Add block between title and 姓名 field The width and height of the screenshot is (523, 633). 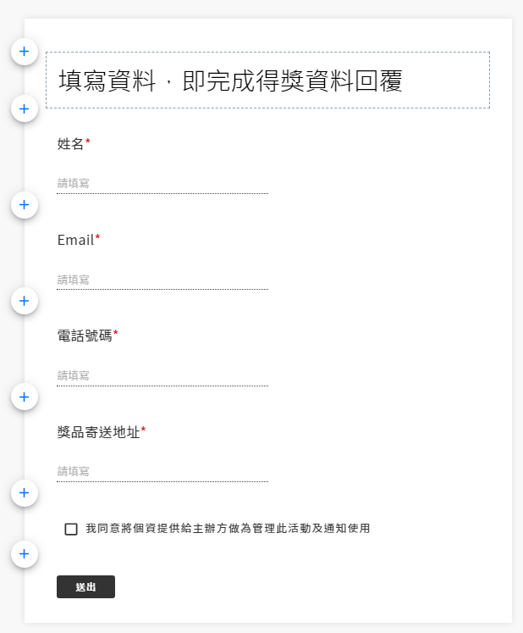(24, 108)
